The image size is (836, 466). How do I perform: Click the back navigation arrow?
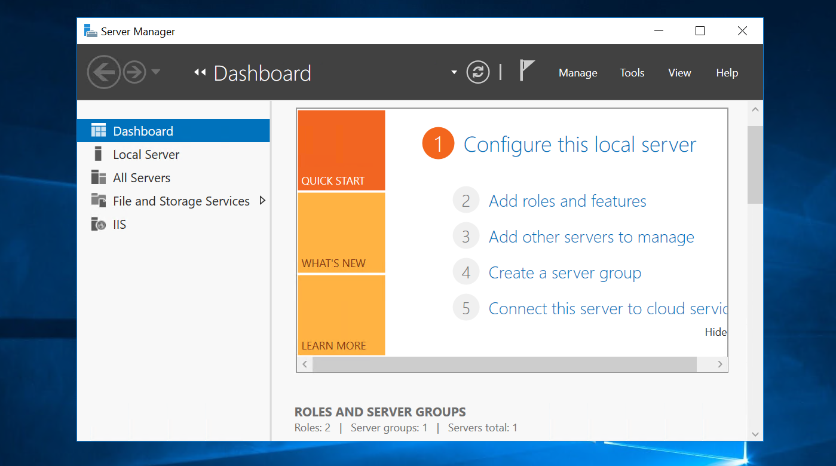tap(104, 72)
